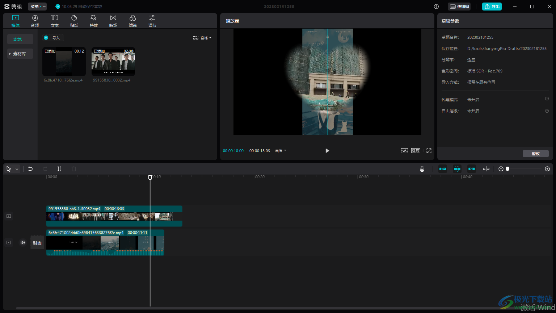This screenshot has width=556, height=313.
Task: Expand the 素材库 material library
Action: [x=20, y=54]
